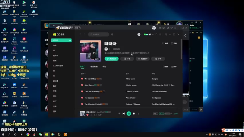Click QQ Music icon on taskbar
The image size is (244, 137).
[47, 134]
